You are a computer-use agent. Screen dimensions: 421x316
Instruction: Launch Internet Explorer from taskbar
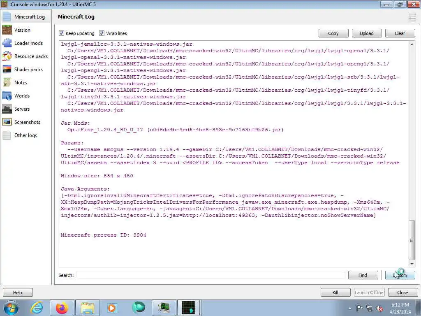pos(37,308)
